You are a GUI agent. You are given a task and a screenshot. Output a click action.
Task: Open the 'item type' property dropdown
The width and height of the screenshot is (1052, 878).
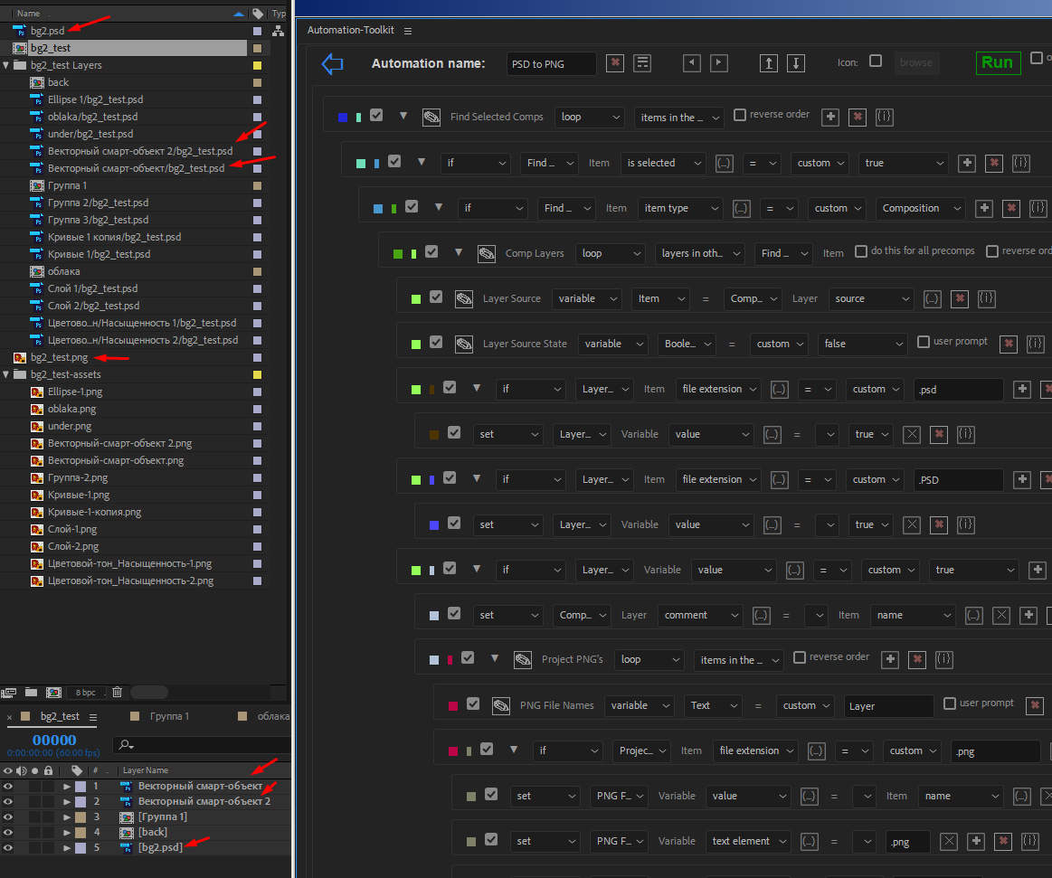681,209
